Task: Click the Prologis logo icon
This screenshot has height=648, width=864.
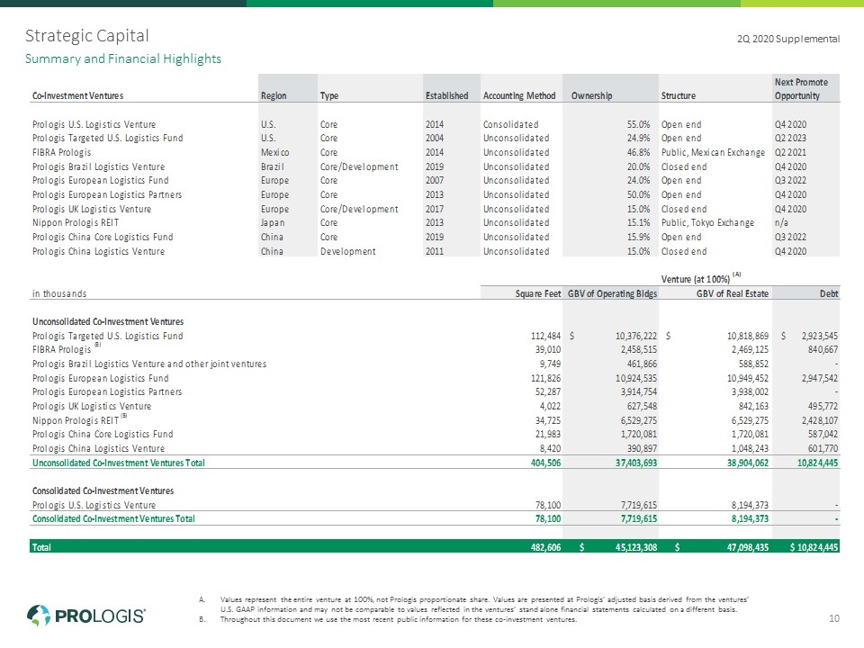Action: coord(38,615)
